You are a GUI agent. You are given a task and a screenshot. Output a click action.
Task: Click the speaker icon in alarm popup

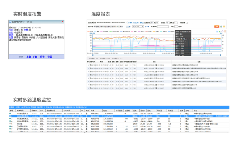(10, 22)
